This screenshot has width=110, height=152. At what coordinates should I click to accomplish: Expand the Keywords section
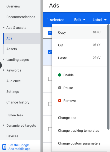(4, 70)
